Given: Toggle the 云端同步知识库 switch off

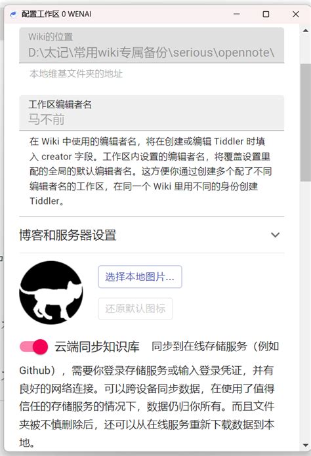Looking at the screenshot, I should click(33, 346).
